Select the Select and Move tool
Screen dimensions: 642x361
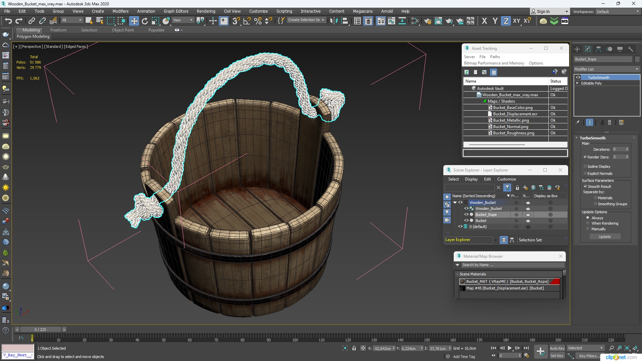[x=134, y=21]
